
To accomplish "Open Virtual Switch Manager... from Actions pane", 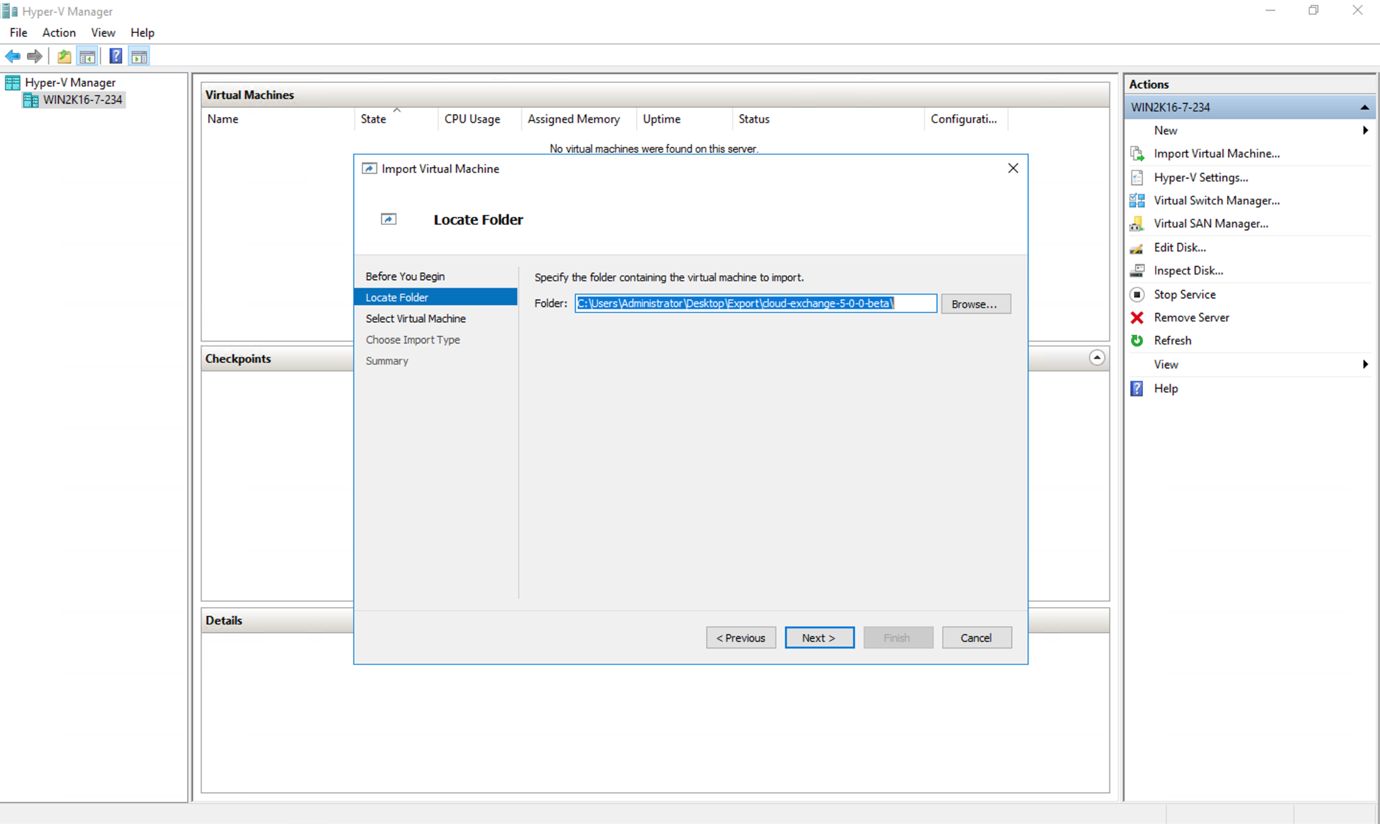I will (1216, 200).
